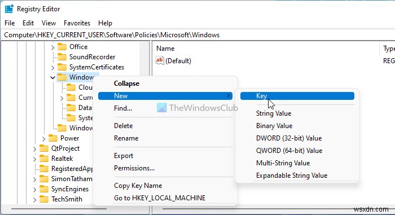Select the SyncEngines folder icon
395x215 pixels.
[44, 189]
